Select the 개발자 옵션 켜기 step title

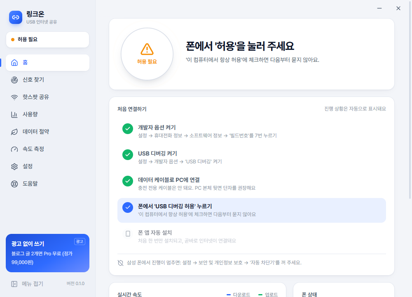pyautogui.click(x=157, y=127)
